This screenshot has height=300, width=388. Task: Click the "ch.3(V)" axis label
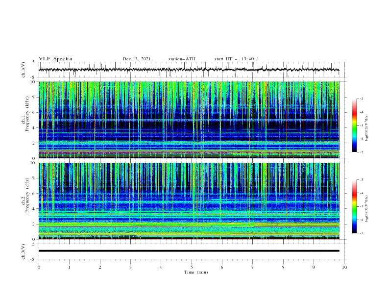coord(24,251)
